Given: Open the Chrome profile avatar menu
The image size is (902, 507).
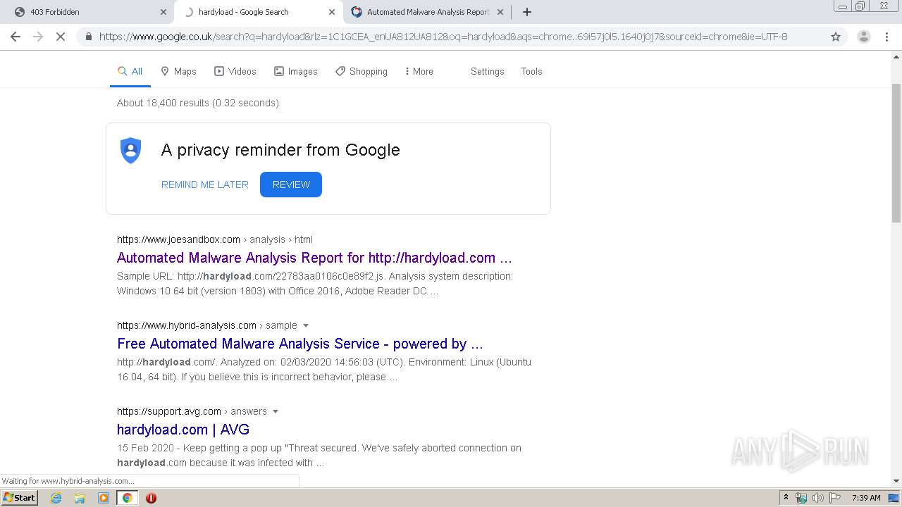Looking at the screenshot, I should point(864,37).
